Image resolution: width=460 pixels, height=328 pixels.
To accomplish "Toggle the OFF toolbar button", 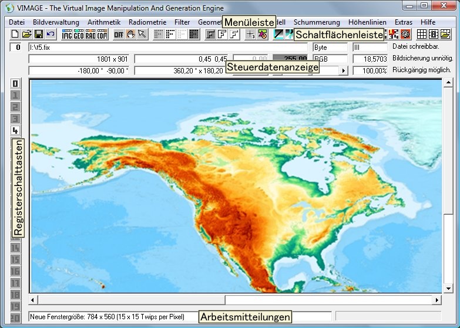I will (x=119, y=35).
